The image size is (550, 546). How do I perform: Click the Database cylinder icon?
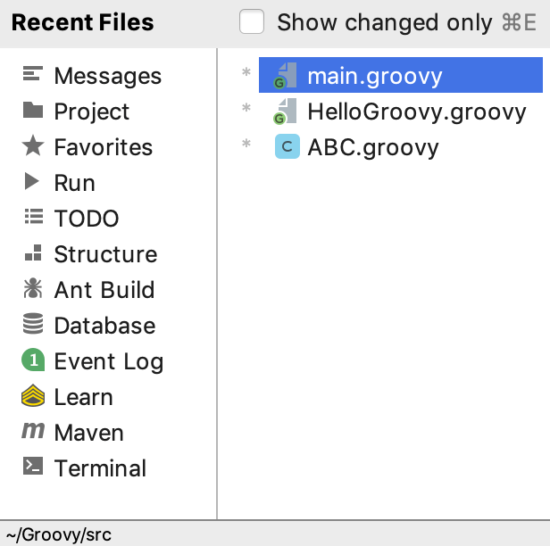(33, 325)
